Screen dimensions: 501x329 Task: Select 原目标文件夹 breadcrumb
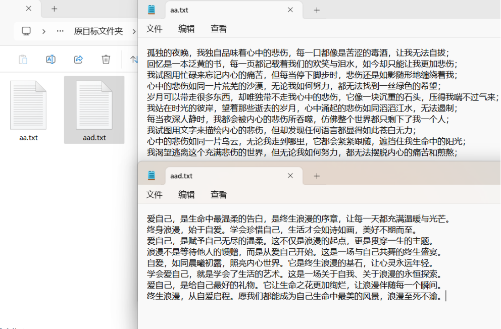click(98, 31)
